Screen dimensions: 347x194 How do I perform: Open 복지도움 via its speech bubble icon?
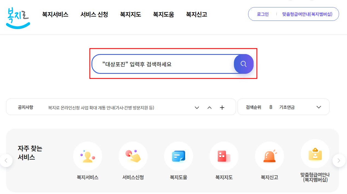(179, 156)
